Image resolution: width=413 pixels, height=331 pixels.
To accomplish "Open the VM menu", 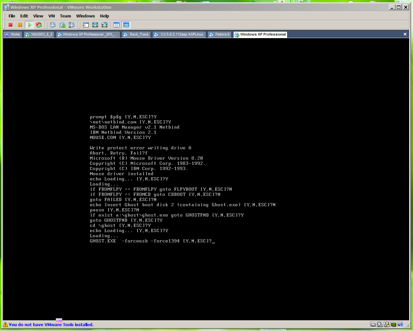I will pyautogui.click(x=52, y=16).
